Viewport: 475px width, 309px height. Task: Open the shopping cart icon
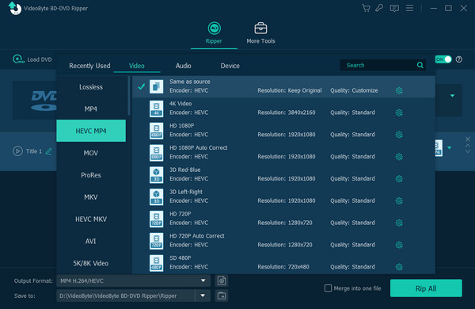(366, 8)
